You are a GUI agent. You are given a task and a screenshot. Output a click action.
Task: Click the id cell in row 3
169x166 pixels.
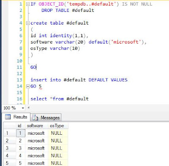[x=21, y=148]
